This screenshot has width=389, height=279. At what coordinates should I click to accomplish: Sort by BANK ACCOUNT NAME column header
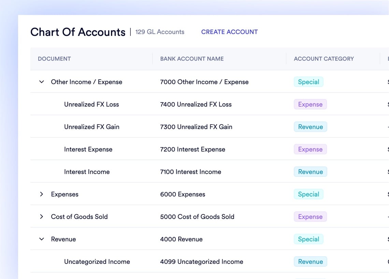tap(192, 59)
